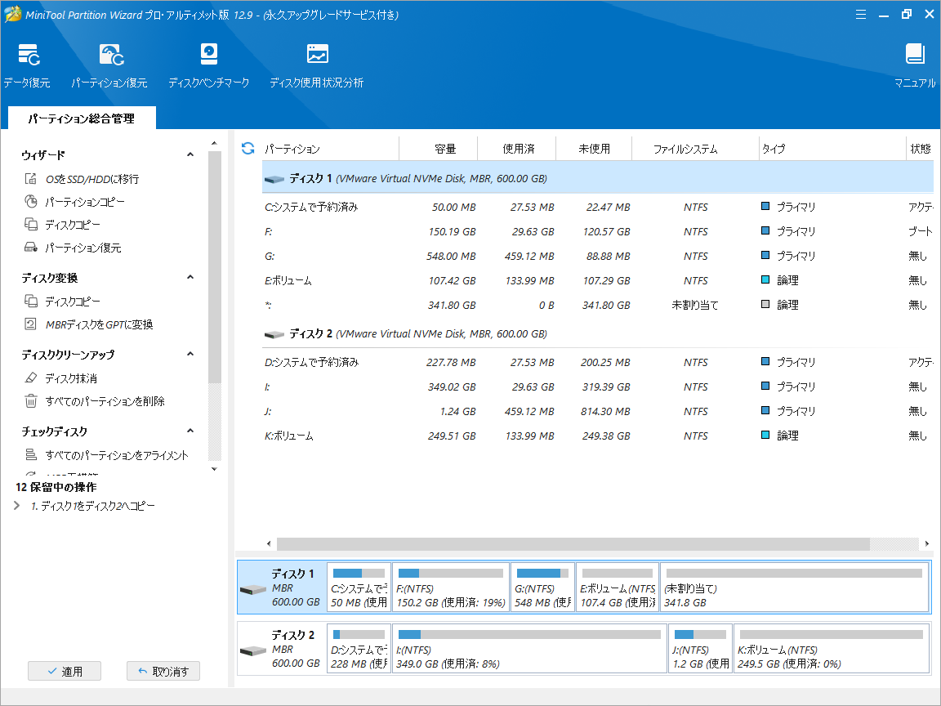Viewport: 941px width, 706px height.
Task: Select the F: partition row
Action: 598,232
